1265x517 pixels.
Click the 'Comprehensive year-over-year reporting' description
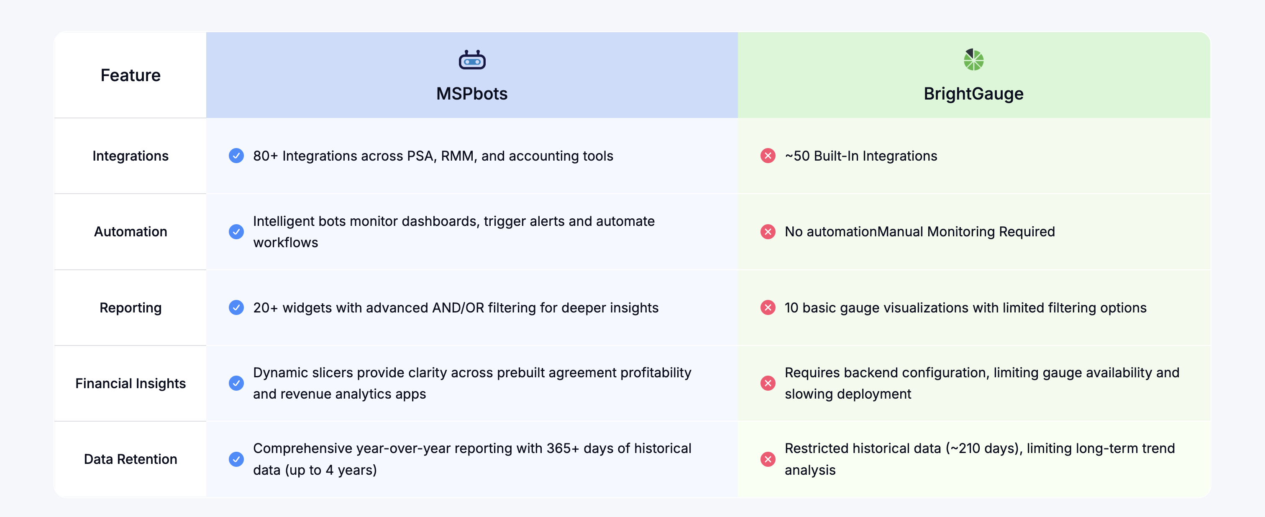472,459
